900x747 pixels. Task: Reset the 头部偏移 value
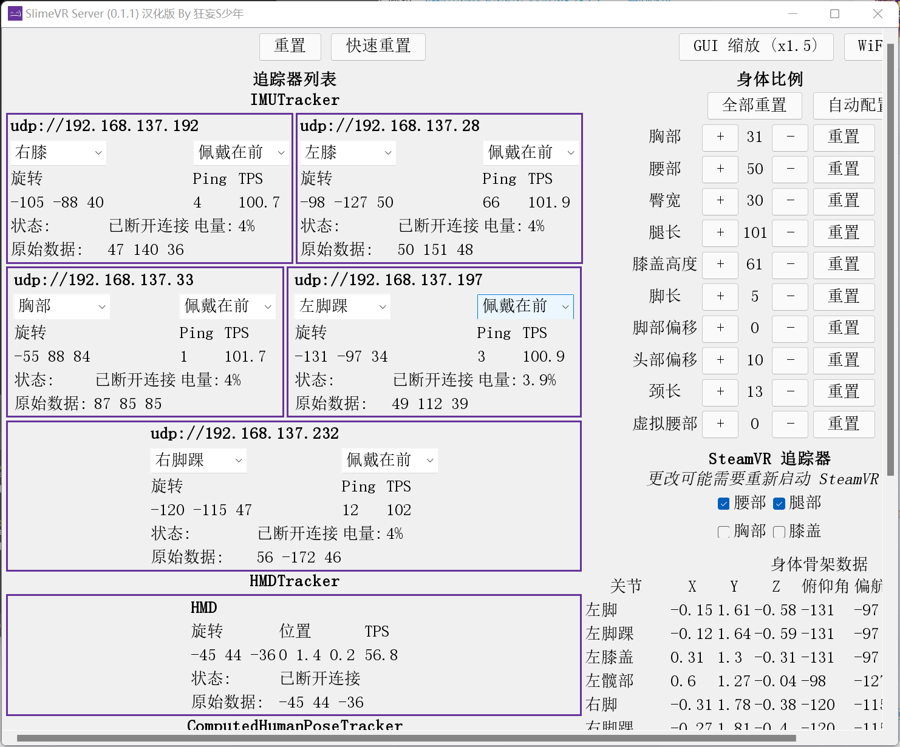click(x=844, y=360)
